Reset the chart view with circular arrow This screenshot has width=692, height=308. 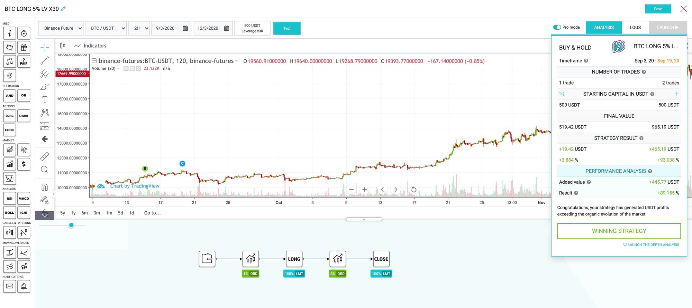pos(413,190)
